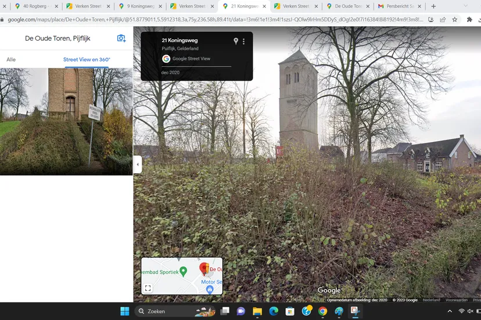Select the Alle photos tab

point(11,60)
